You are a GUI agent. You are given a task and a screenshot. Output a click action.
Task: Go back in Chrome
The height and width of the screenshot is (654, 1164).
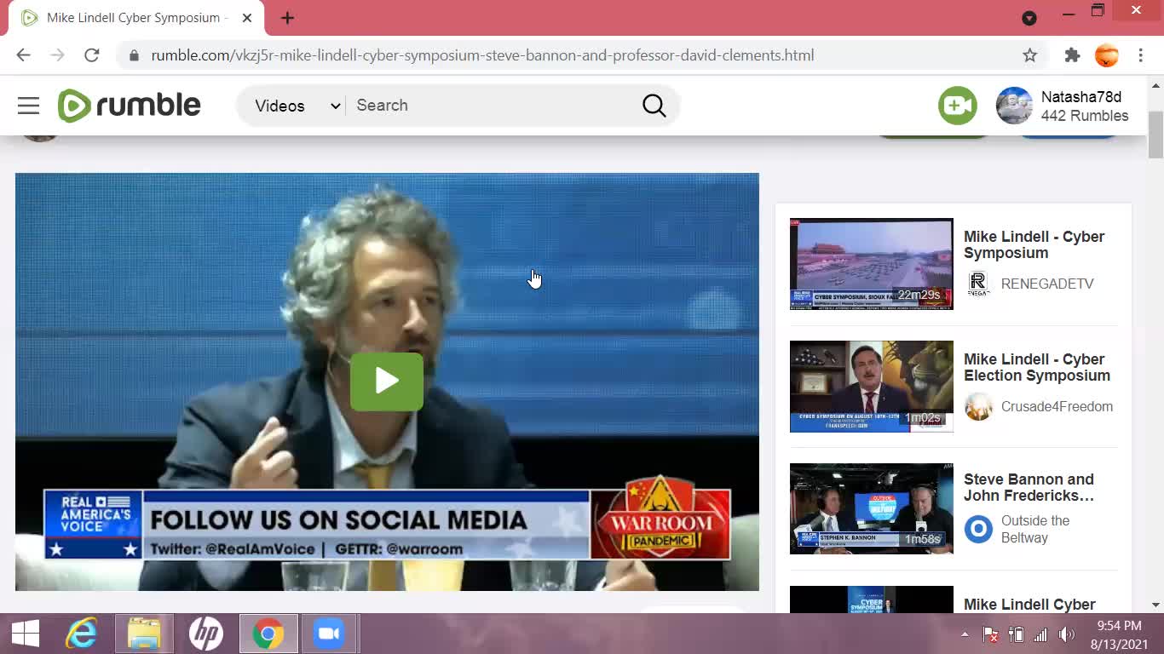click(x=23, y=55)
